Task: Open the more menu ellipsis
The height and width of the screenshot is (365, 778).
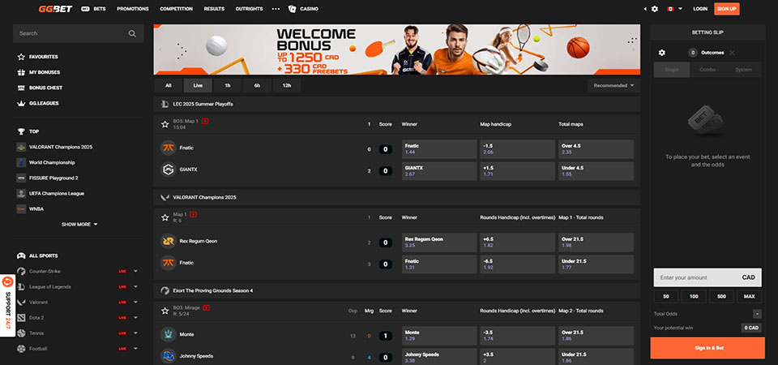Action: (x=276, y=9)
